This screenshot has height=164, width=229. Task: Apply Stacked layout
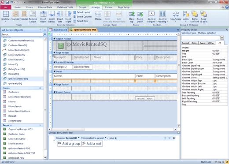pyautogui.click(x=15, y=16)
